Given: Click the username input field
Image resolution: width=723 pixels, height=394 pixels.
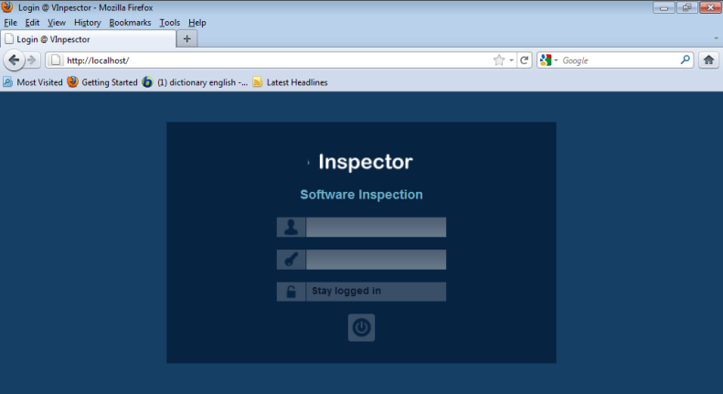Looking at the screenshot, I should coord(376,228).
